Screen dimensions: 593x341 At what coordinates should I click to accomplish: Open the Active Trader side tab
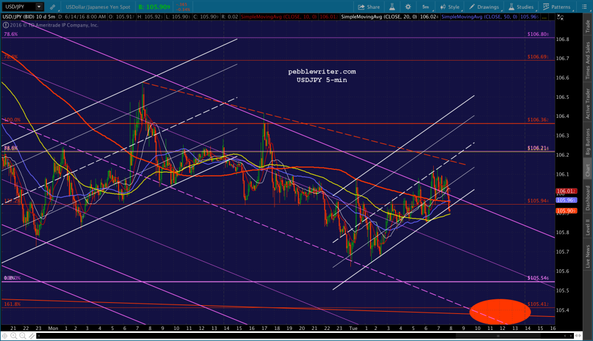click(588, 103)
